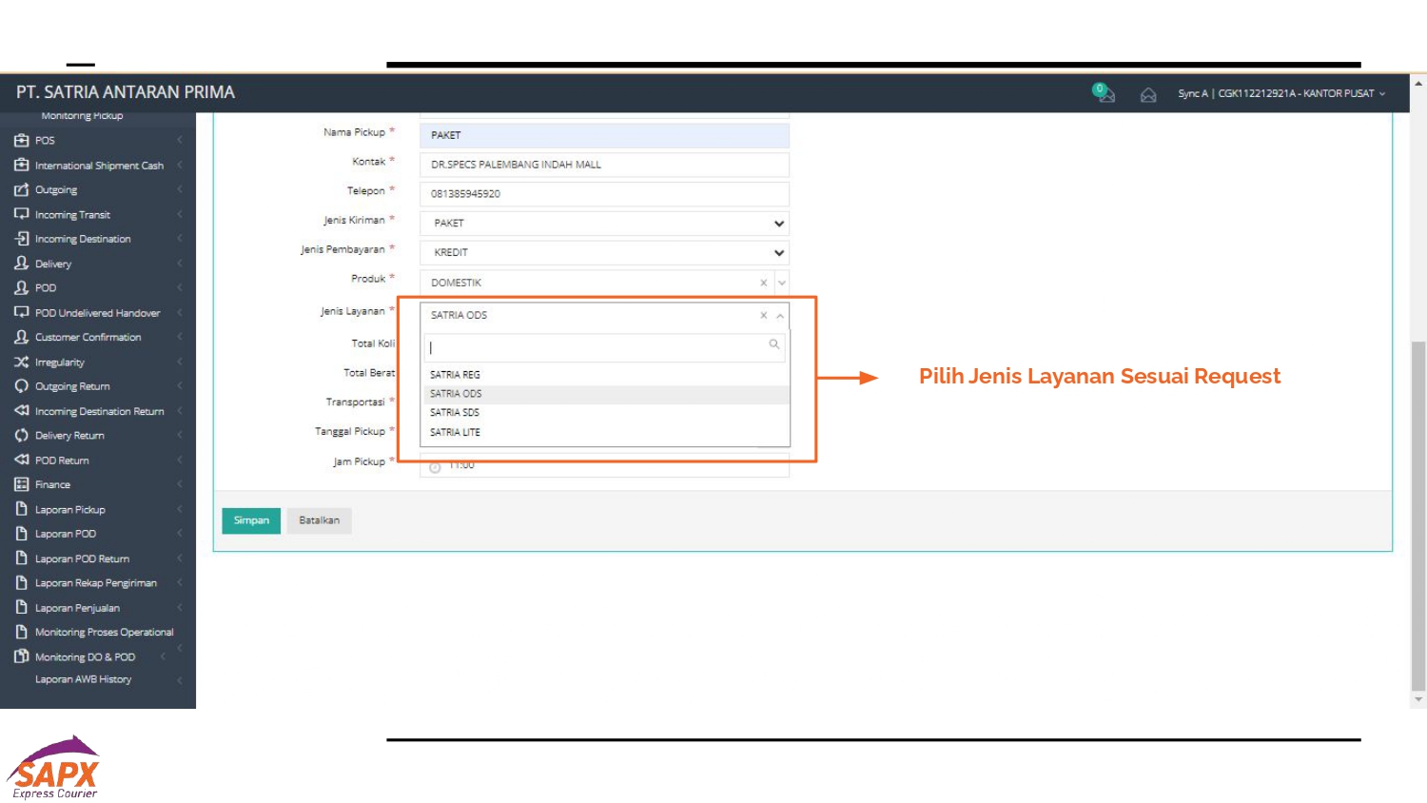The image size is (1427, 803).
Task: Click the Customer Confirmation icon
Action: pos(21,337)
